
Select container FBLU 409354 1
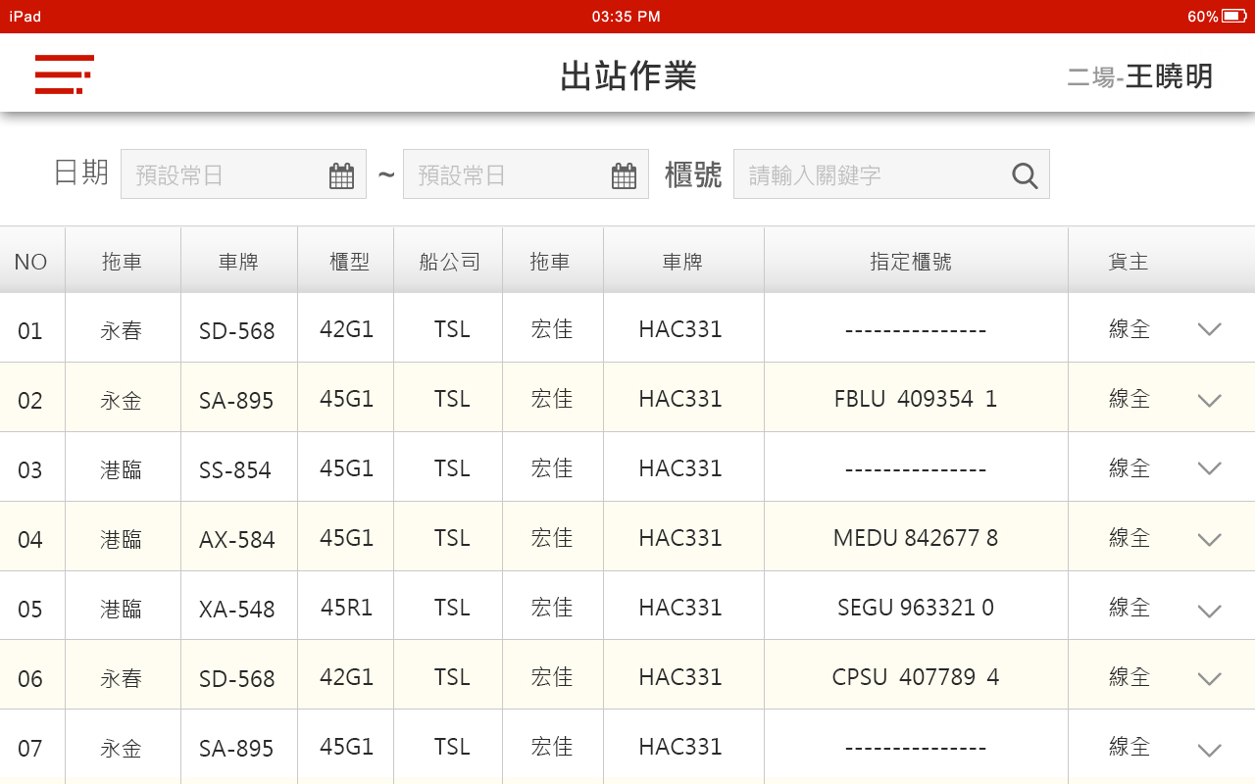pos(916,399)
